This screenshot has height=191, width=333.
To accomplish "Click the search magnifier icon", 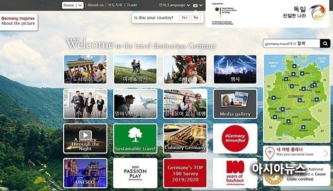I will pyautogui.click(x=325, y=44).
